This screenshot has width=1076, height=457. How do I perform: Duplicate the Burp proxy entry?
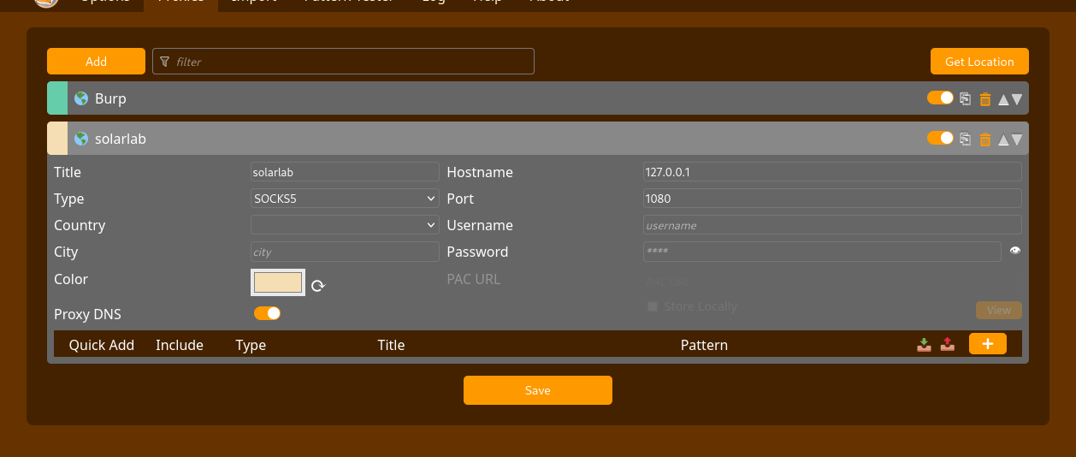click(965, 98)
